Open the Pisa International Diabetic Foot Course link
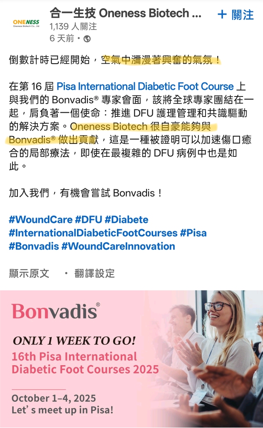This screenshot has height=428, width=263. (145, 86)
